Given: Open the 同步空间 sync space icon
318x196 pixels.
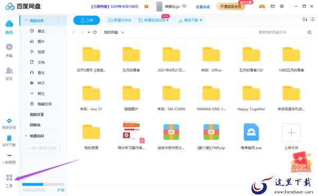Looking at the screenshot, I should click(9, 121).
